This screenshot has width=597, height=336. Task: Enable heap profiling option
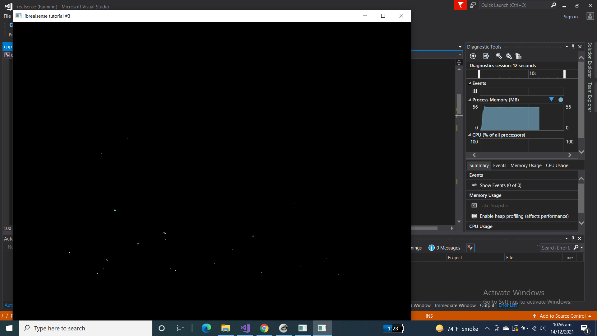[524, 216]
